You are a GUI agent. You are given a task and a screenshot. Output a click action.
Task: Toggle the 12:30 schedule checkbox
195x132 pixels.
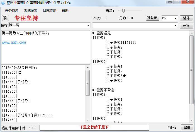tap(4, 73)
